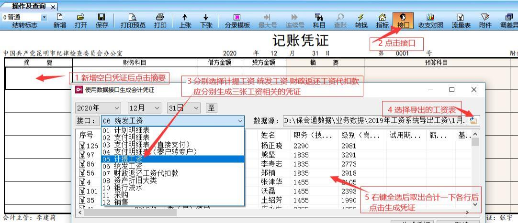This screenshot has width=518, height=223.
Task: Open 指标 indicator tool
Action: 382,17
